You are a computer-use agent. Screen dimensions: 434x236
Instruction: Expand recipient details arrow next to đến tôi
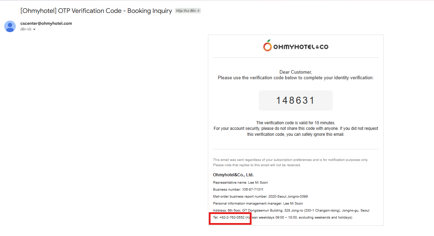(x=34, y=29)
